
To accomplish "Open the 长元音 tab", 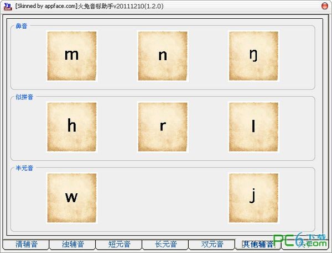I will pos(165,245).
